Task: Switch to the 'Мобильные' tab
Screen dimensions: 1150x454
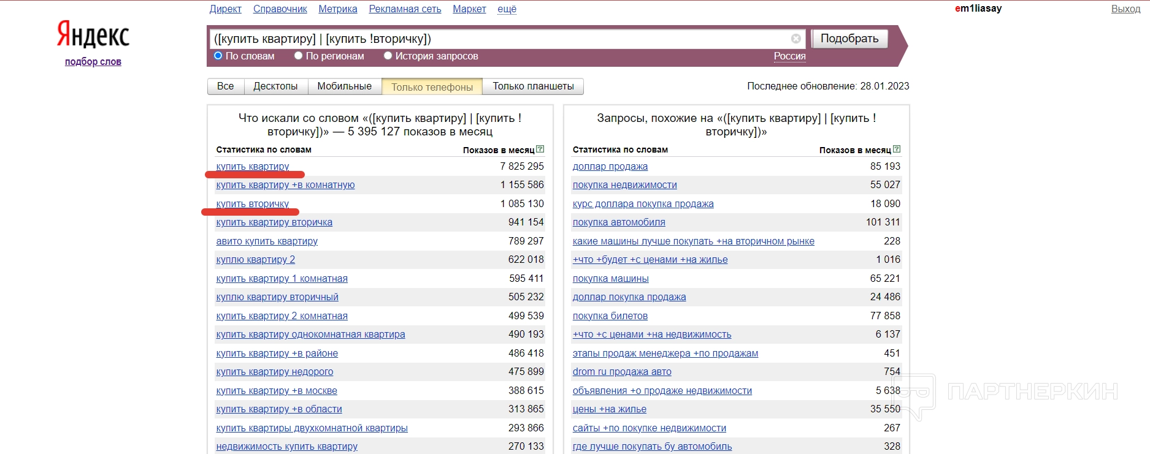Action: pos(344,86)
